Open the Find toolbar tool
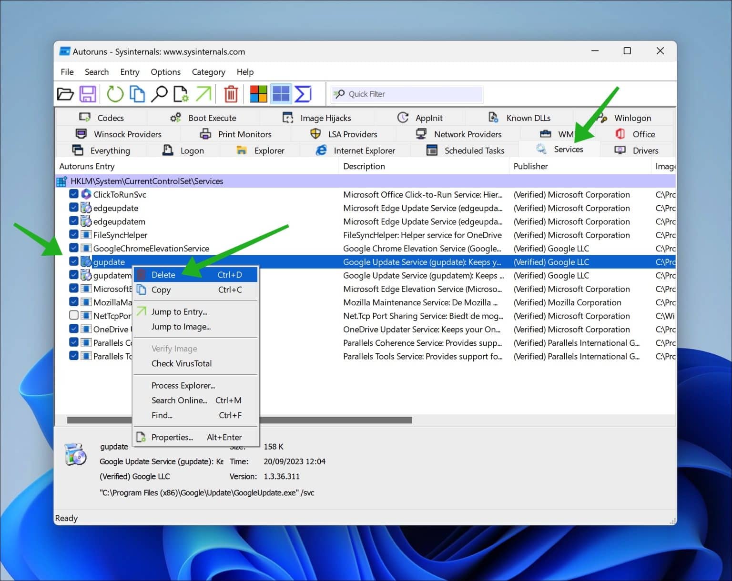Screen dimensions: 732x581 point(160,94)
